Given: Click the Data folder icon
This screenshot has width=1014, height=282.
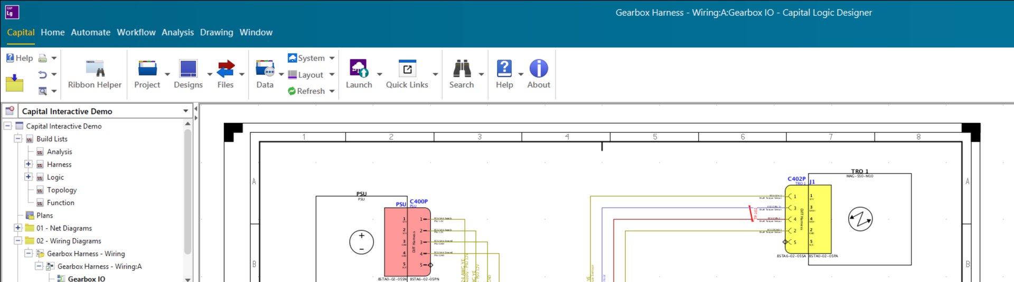Looking at the screenshot, I should coord(265,69).
